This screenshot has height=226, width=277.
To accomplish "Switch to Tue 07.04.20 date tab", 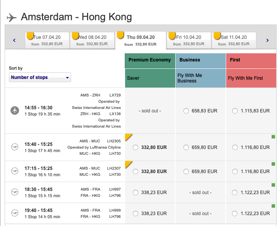I will (x=47, y=40).
